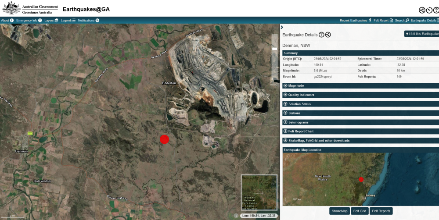Click the share icon in top header
Viewport: 439px width, 220px height.
(422, 10)
